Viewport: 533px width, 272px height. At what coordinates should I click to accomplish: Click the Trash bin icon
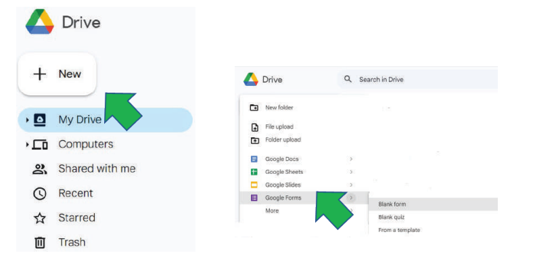point(40,242)
